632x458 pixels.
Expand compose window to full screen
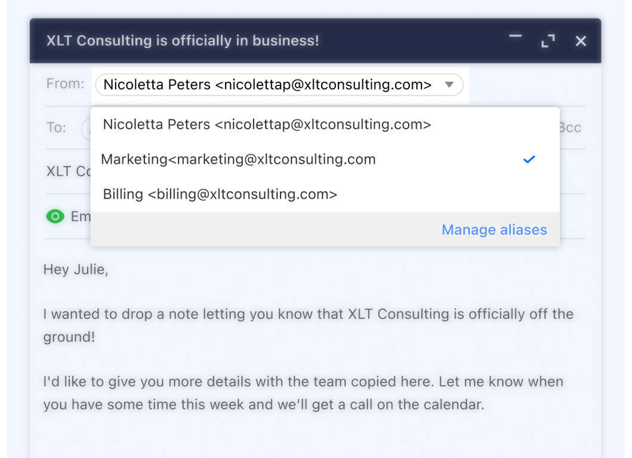click(547, 41)
